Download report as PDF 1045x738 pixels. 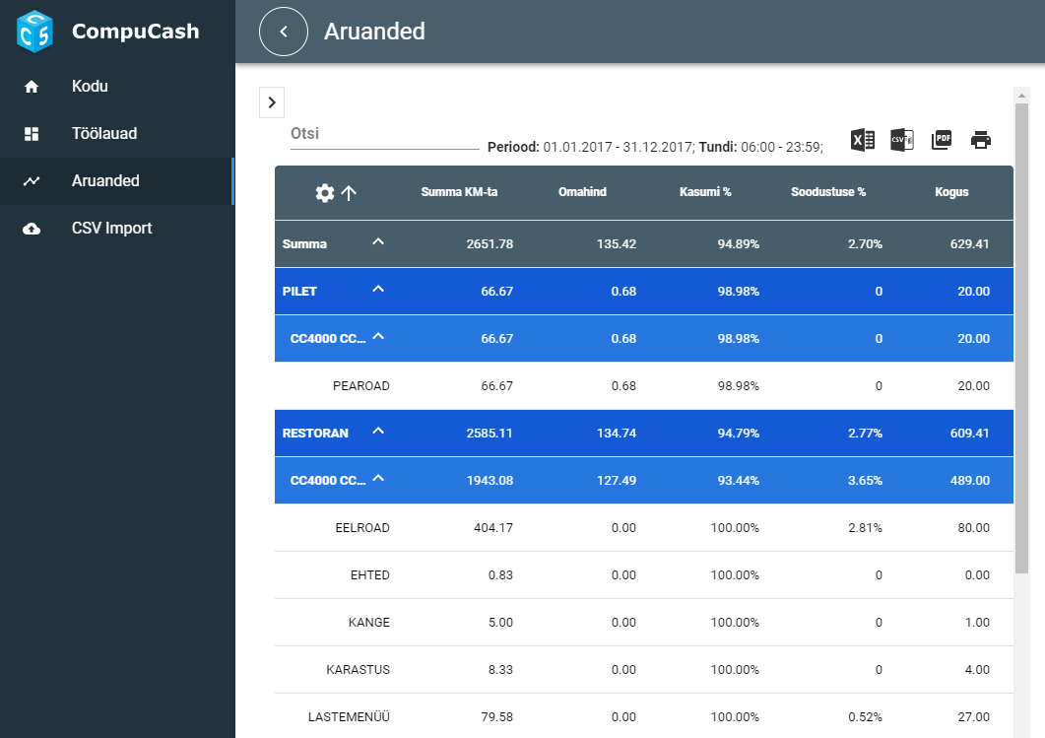point(942,140)
